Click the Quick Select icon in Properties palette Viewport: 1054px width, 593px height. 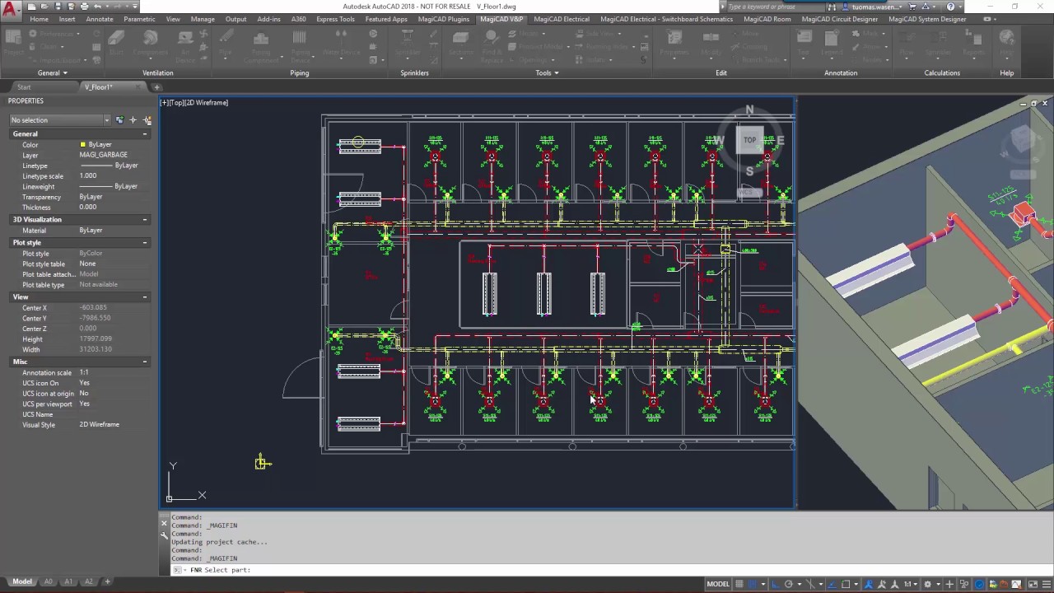(146, 120)
